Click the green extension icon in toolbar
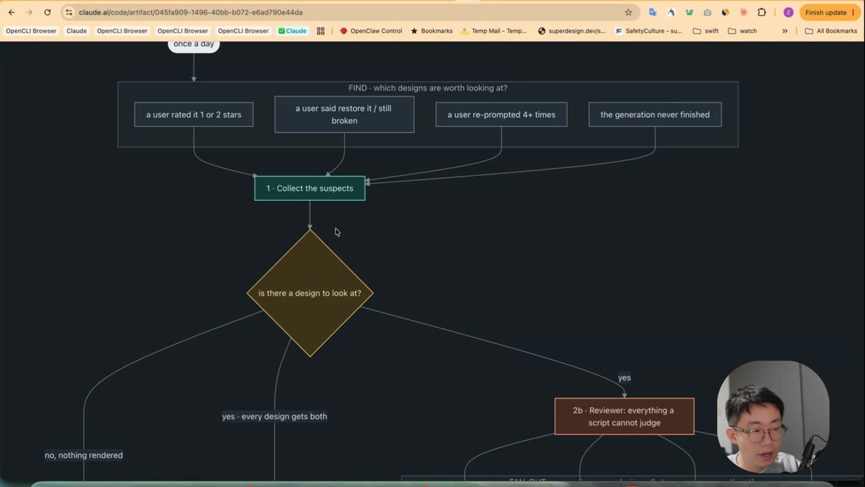 pyautogui.click(x=689, y=12)
